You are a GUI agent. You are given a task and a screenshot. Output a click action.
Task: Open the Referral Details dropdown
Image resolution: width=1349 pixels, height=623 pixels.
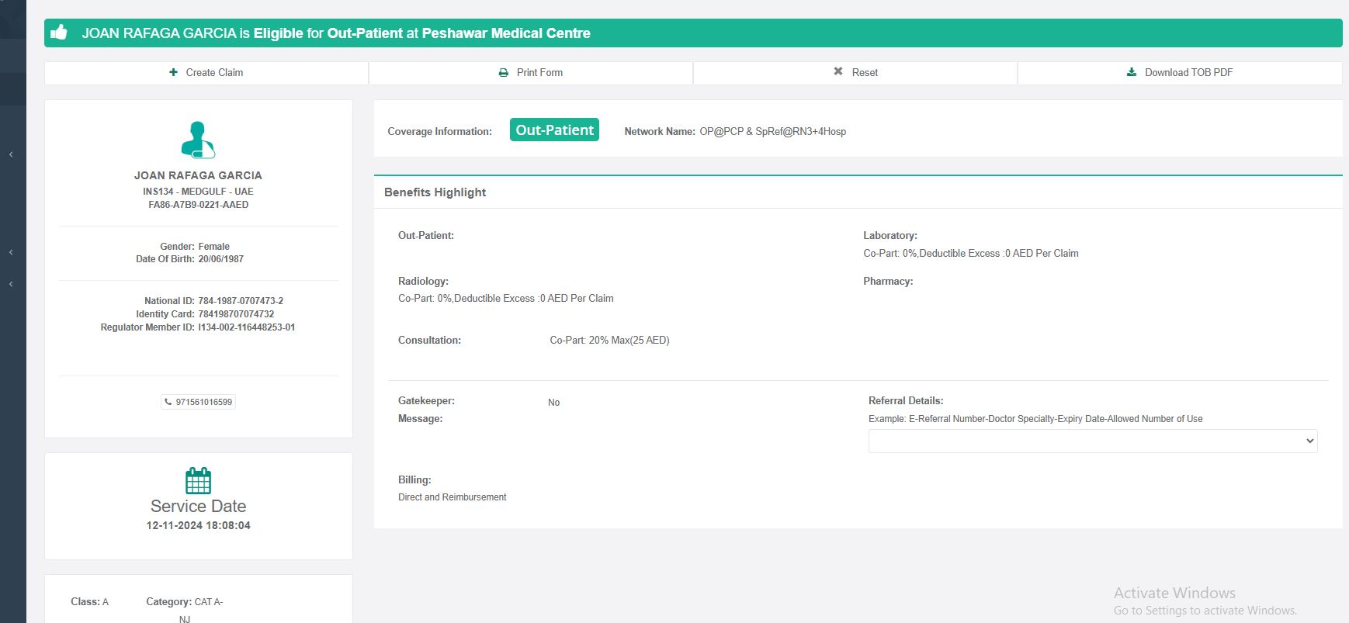(x=1092, y=441)
